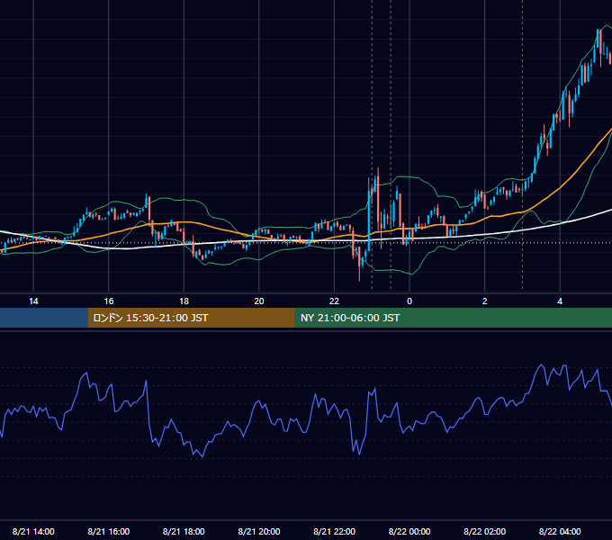The height and width of the screenshot is (540, 612).
Task: Click the 8/21 14:00 time label
Action: coord(33,531)
